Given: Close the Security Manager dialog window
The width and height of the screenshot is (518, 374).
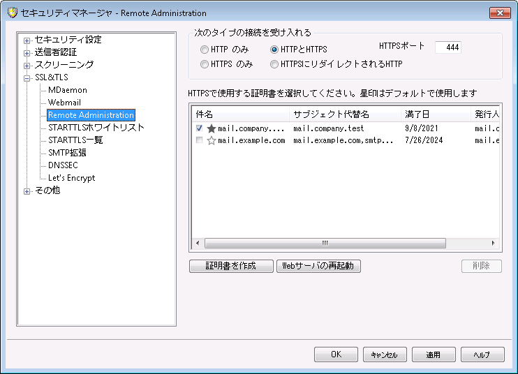Looking at the screenshot, I should click(499, 13).
